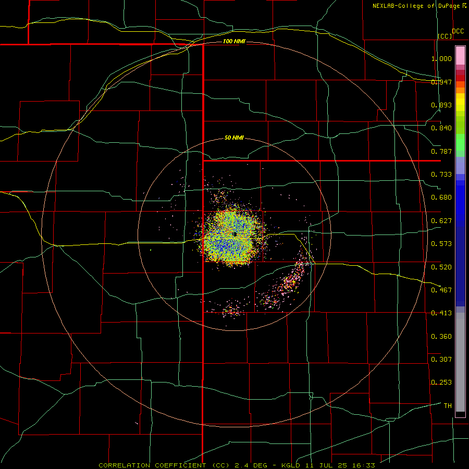Click the 0.893 scale value
The image size is (469, 469).
click(441, 105)
